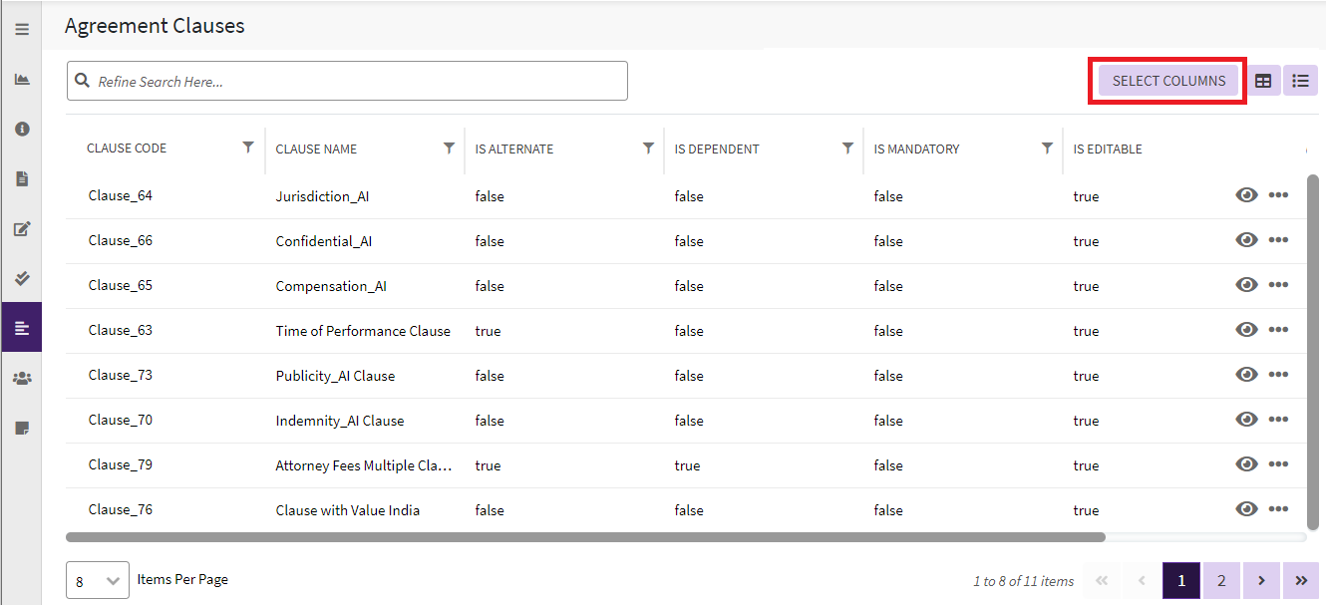Open the Clause Code column filter
1326x605 pixels.
tap(248, 148)
